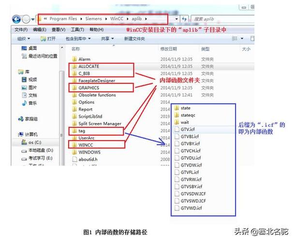
Task: Click the Back navigation arrow button
Action: tap(16, 19)
